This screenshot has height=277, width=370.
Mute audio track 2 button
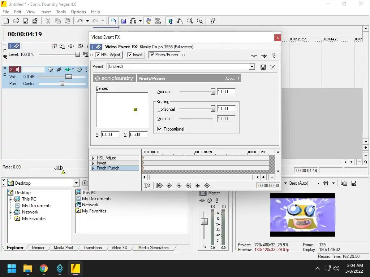tap(79, 70)
